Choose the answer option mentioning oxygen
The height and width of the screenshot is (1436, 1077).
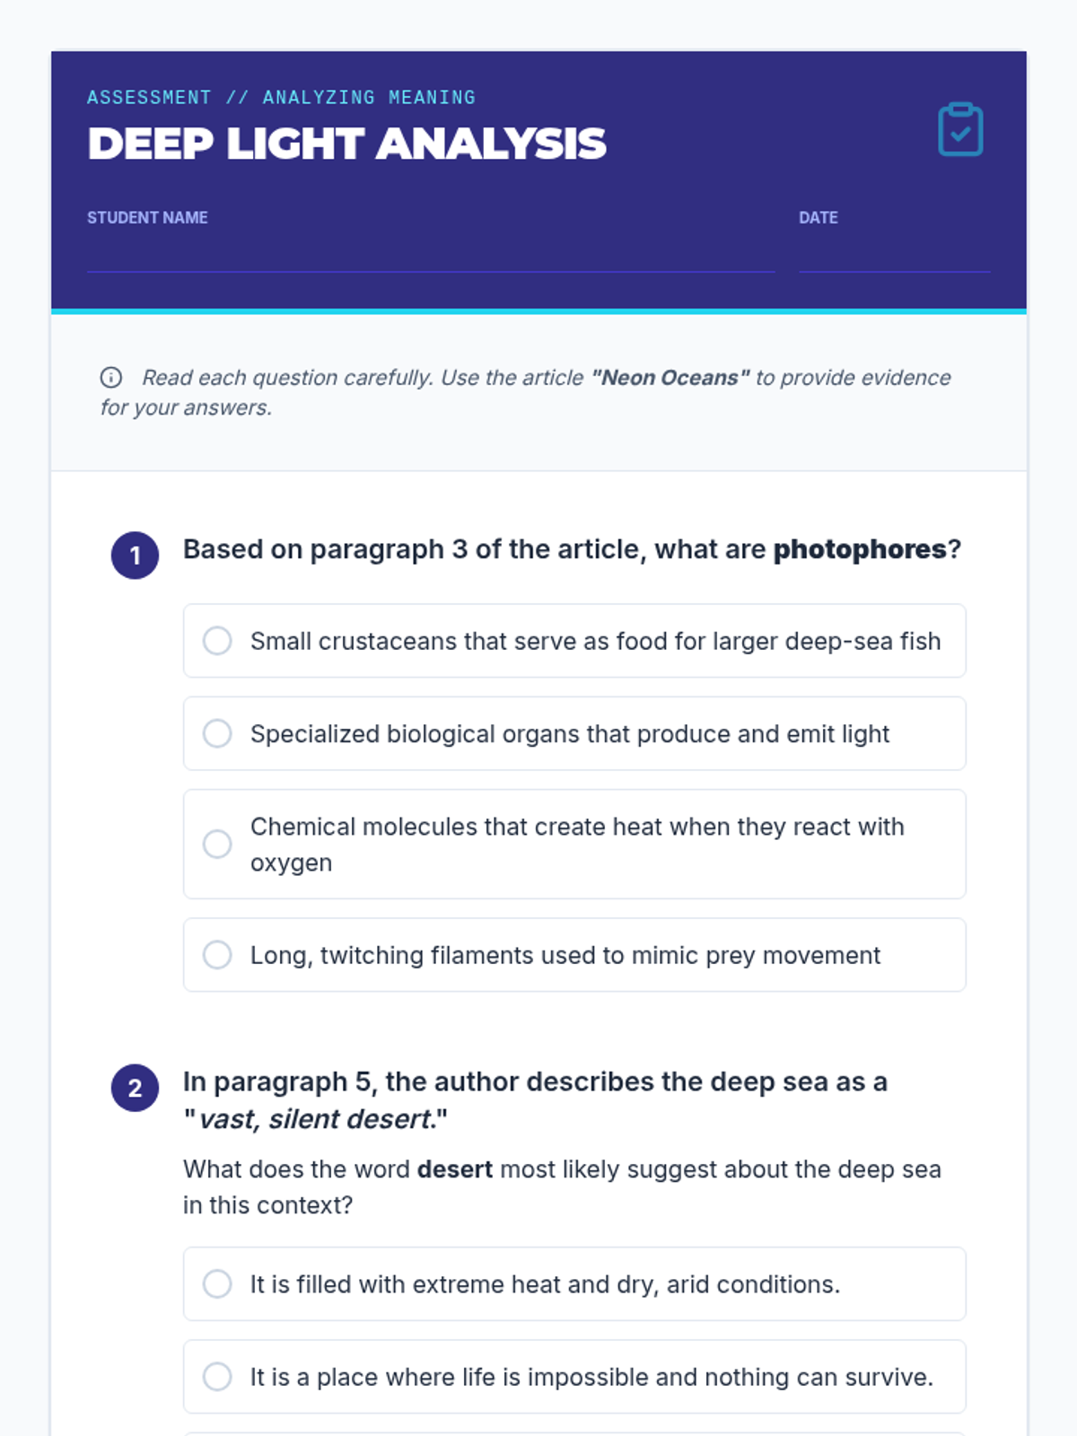(574, 844)
